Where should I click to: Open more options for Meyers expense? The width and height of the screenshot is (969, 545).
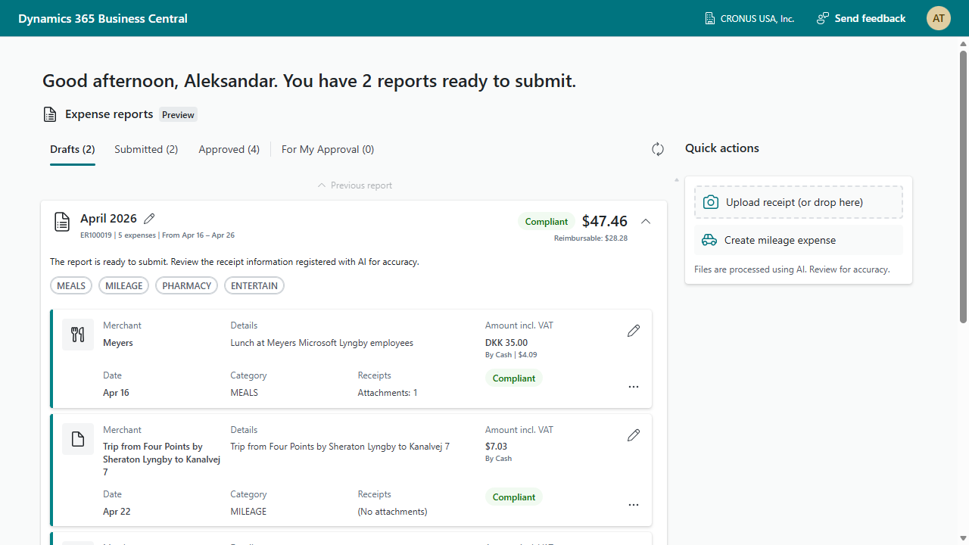(634, 387)
